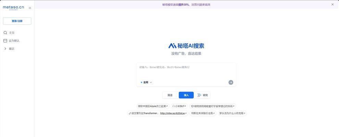This screenshot has height=137, width=339.
Task: Open the http://mtw.so/62OzLw URL
Action: (173, 113)
